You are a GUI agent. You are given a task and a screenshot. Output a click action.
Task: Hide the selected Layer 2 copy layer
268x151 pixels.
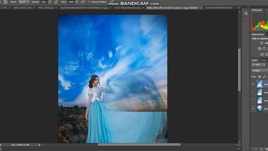pos(253,84)
